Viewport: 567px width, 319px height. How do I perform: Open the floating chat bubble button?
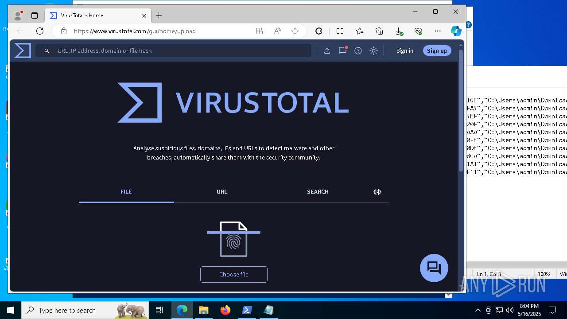(x=434, y=268)
